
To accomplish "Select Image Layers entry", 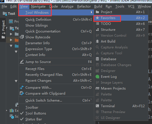I will click(x=121, y=83).
